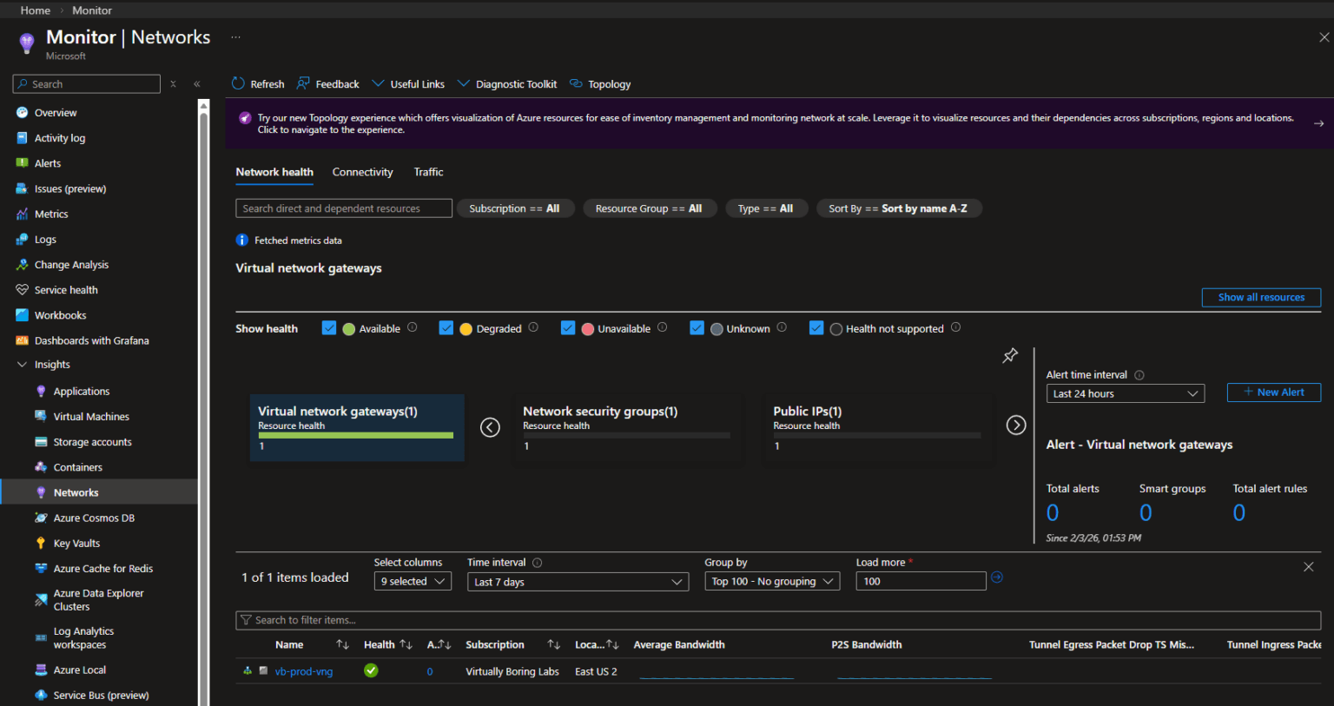Open Workbooks from the sidebar
Viewport: 1334px width, 706px height.
click(x=60, y=315)
